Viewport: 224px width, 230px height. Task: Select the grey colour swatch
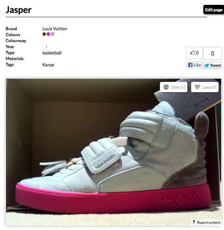[x=53, y=34]
